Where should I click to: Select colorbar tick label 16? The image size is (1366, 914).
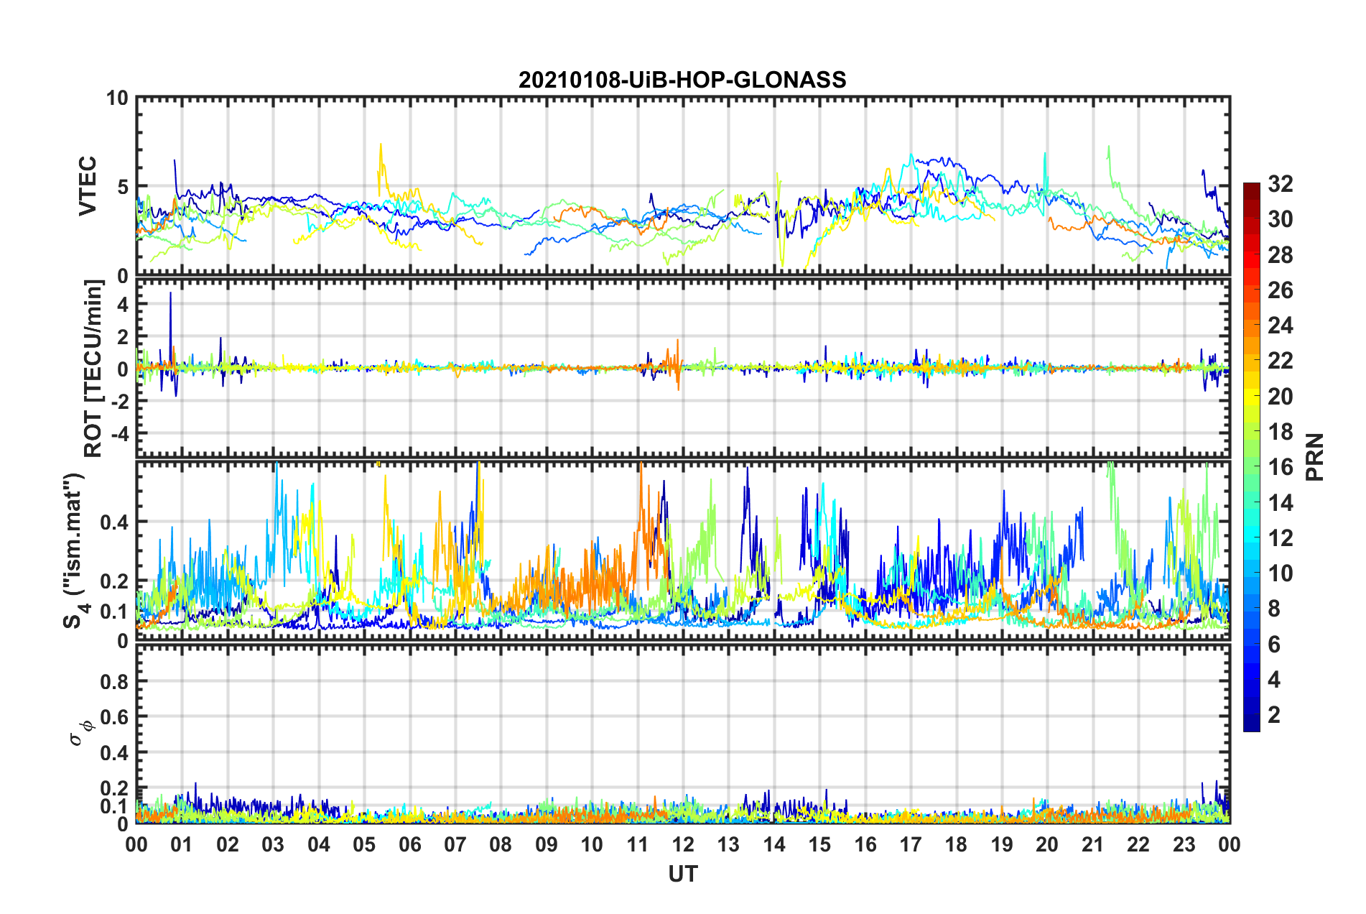click(1281, 467)
